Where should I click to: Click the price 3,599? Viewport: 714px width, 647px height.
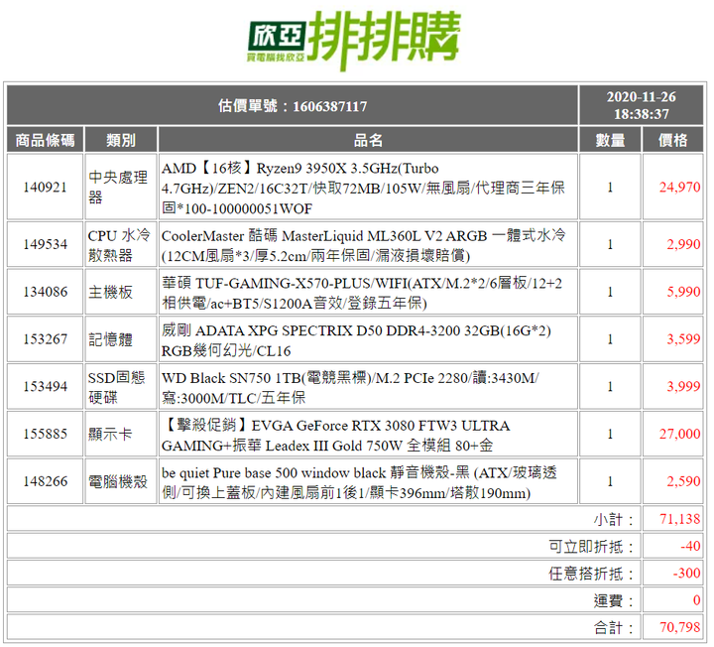683,339
